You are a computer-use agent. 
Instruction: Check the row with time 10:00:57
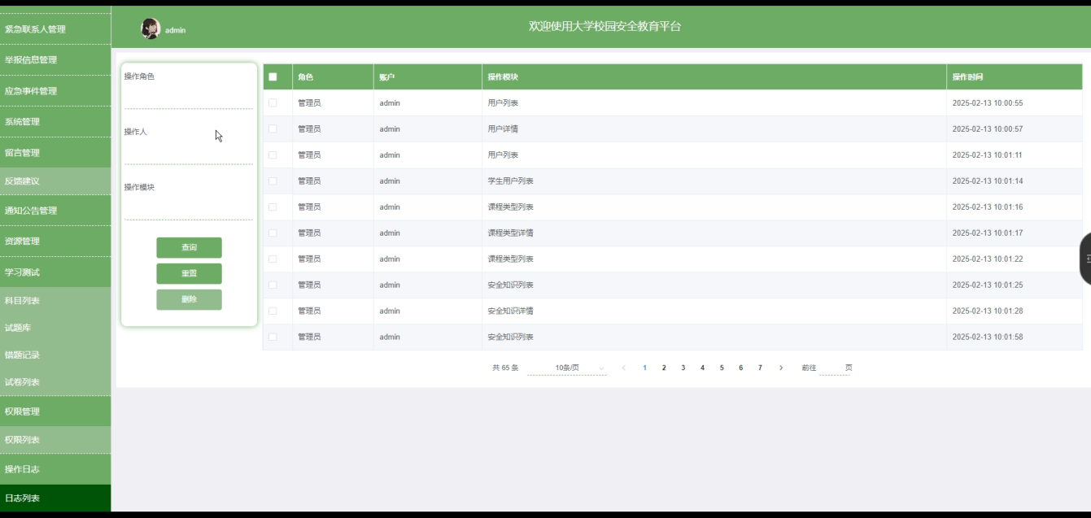coord(273,129)
